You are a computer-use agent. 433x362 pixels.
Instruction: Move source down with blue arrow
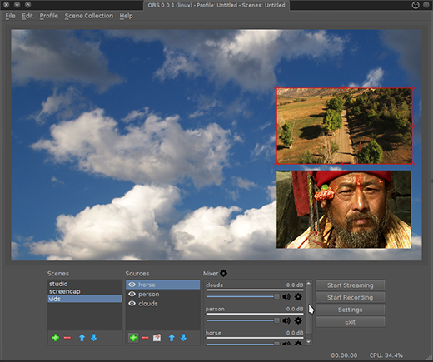[183, 338]
